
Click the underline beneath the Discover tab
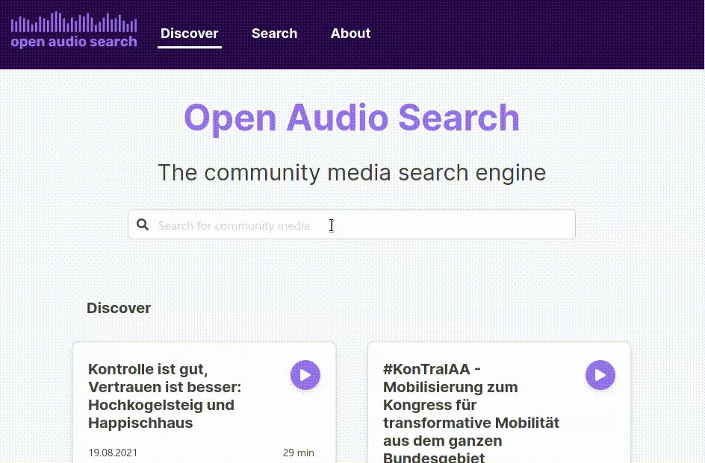point(189,47)
